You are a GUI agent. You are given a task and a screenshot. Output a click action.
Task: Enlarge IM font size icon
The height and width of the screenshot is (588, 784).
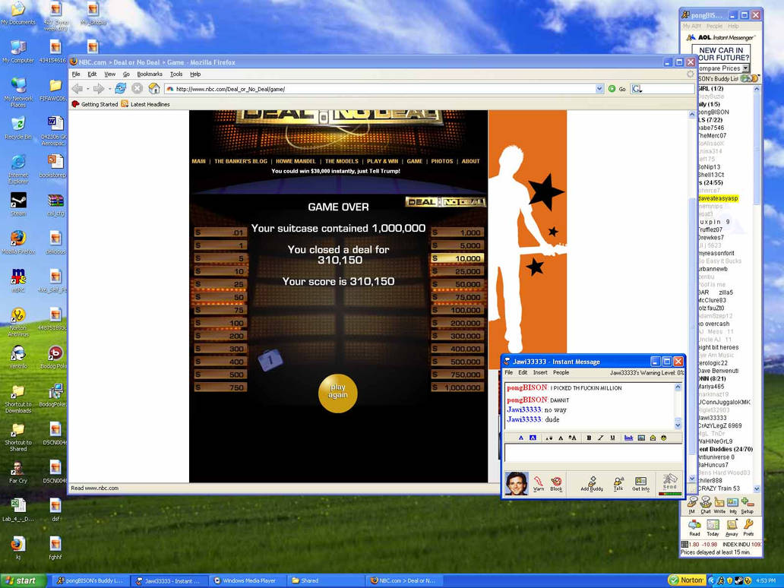[x=573, y=438]
